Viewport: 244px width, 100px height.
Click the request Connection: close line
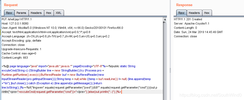tap(13, 45)
